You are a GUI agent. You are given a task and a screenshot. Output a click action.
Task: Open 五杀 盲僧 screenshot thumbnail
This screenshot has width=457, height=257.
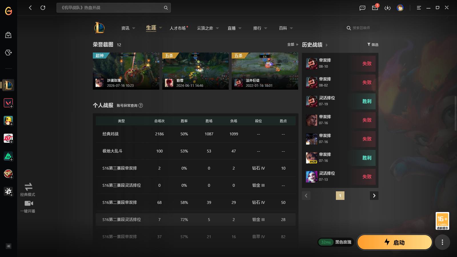pyautogui.click(x=195, y=71)
